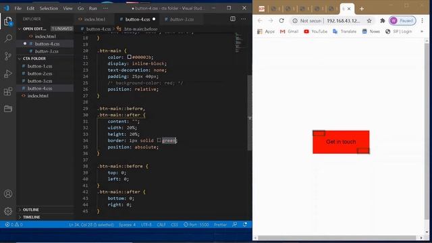Screen dimensions: 432x243
Task: Open the View menu
Action: point(67,8)
